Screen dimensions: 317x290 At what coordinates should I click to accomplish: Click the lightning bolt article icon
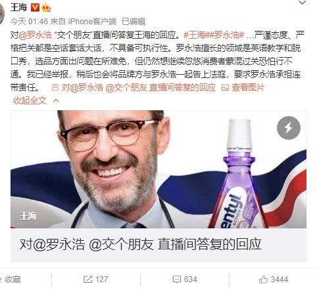coord(289,128)
